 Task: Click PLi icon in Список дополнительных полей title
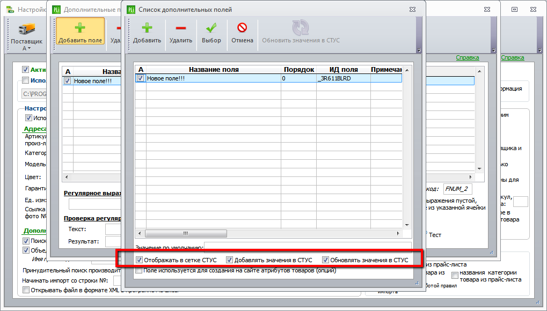(131, 10)
